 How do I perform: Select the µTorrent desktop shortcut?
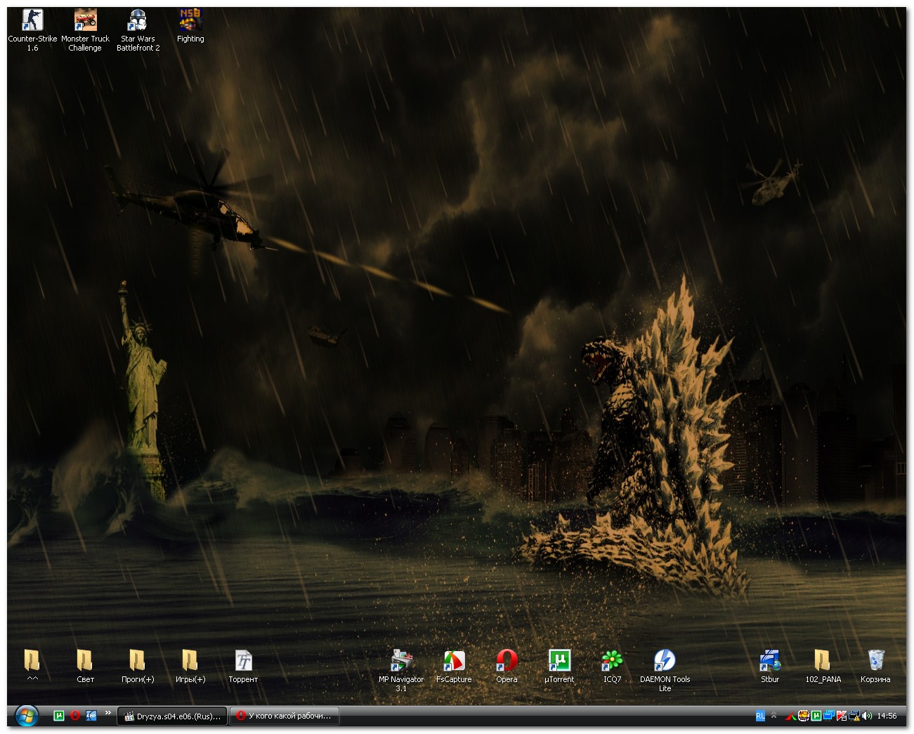(559, 666)
